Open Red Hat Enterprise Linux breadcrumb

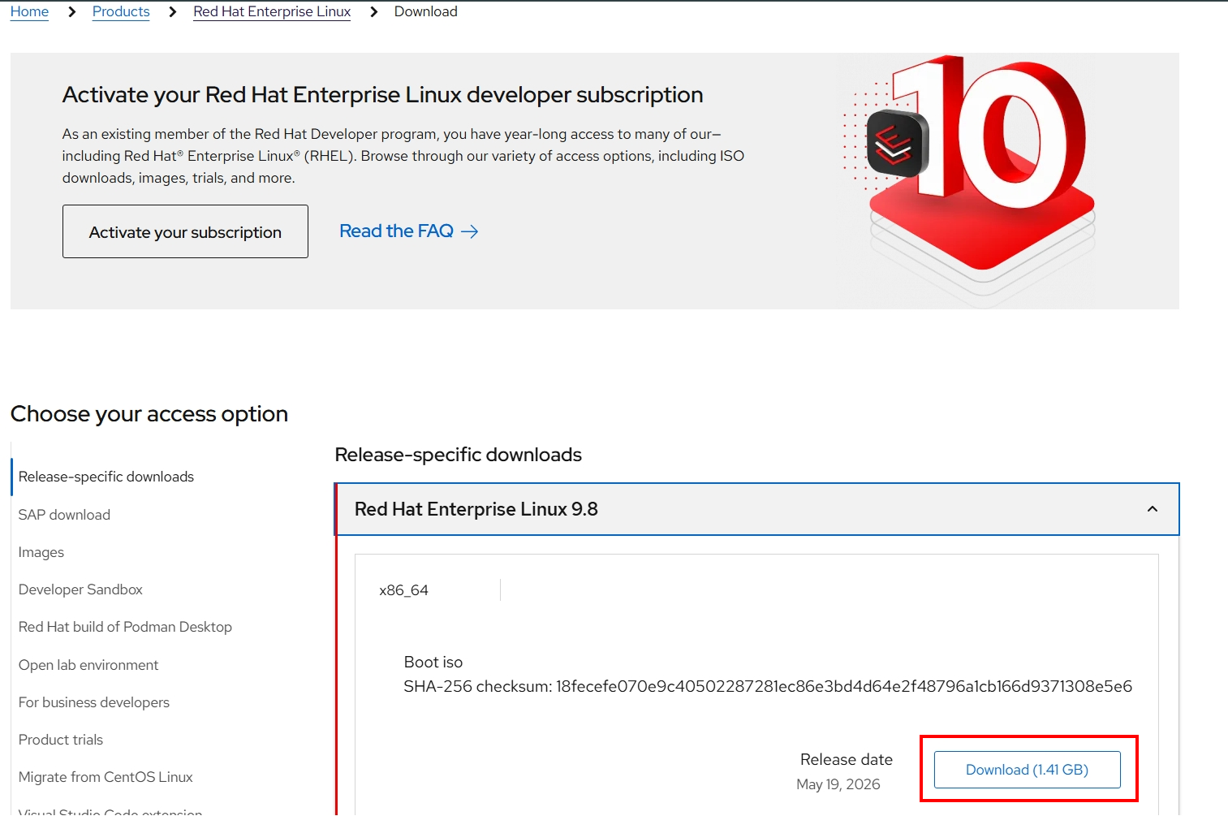272,11
